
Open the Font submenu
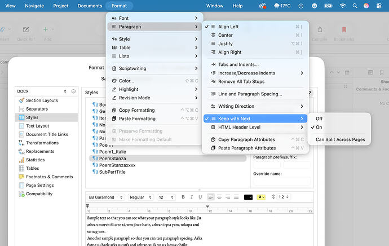click(155, 18)
